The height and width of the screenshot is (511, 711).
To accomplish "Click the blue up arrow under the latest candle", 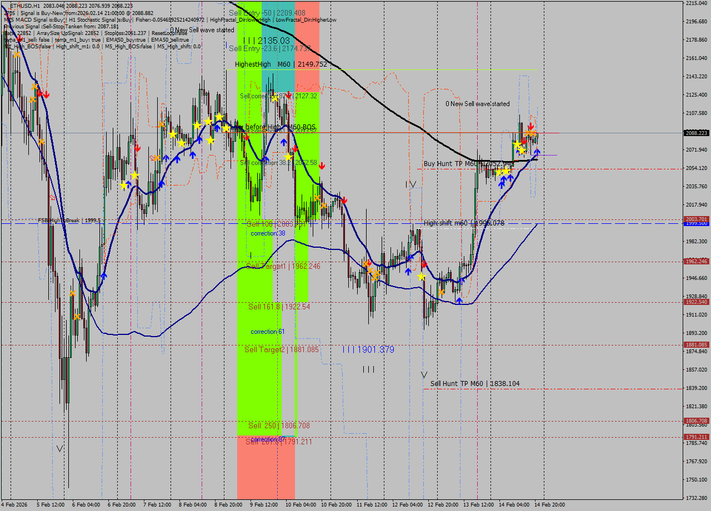I will click(x=537, y=151).
